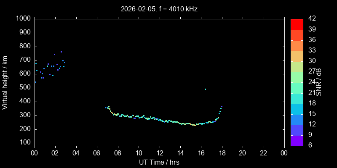Image resolution: width=337 pixels, height=168 pixels.
Task: Click the "12" tick label on the time axis
Action: 159,153
